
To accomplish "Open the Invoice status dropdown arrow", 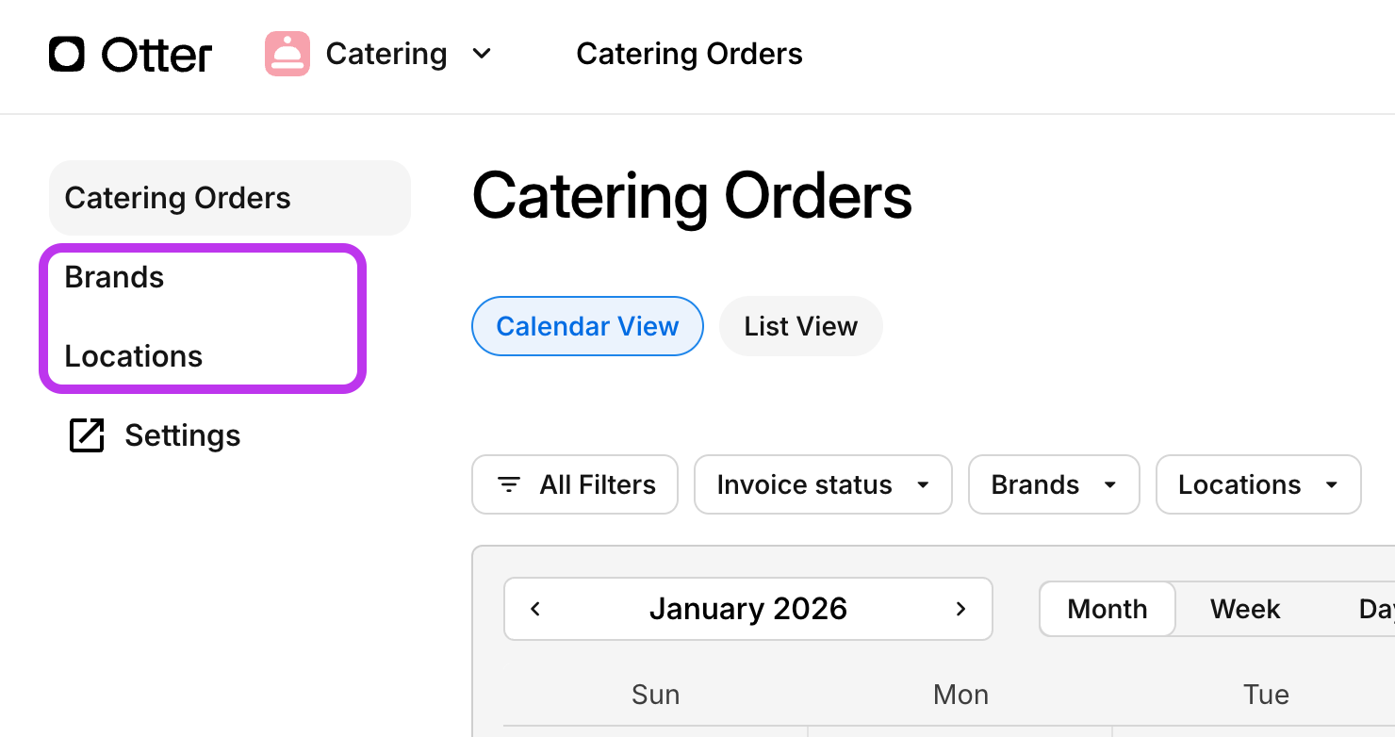I will (923, 484).
